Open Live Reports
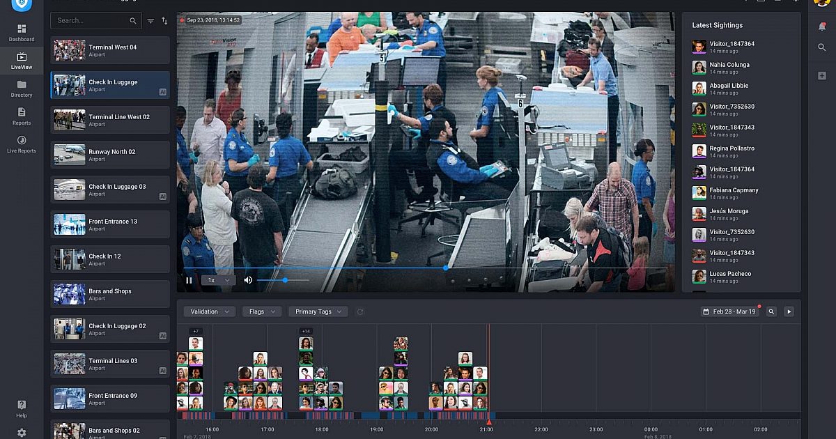This screenshot has height=439, width=836. coord(22,144)
